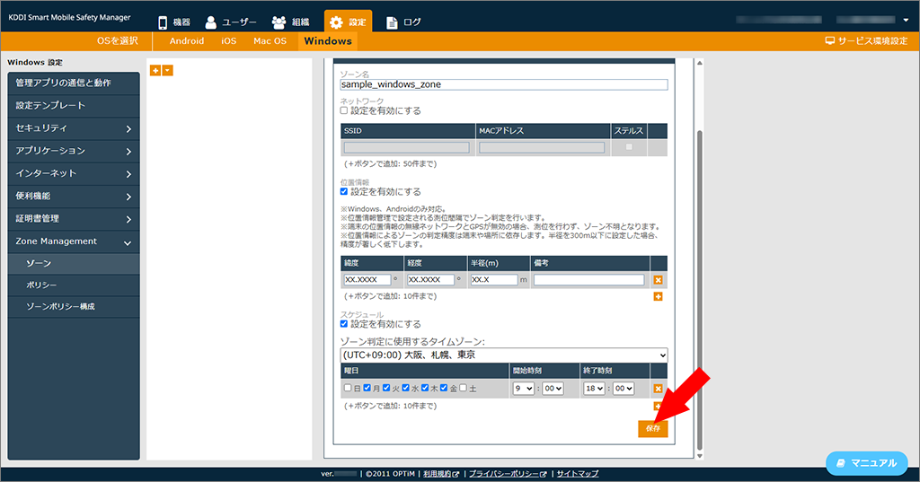Click the MACアドレス input field
This screenshot has width=920, height=482.
[x=542, y=148]
